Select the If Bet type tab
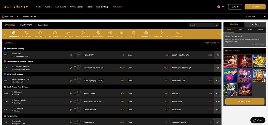Image resolution: width=268 pixels, height=125 pixels. [x=250, y=29]
